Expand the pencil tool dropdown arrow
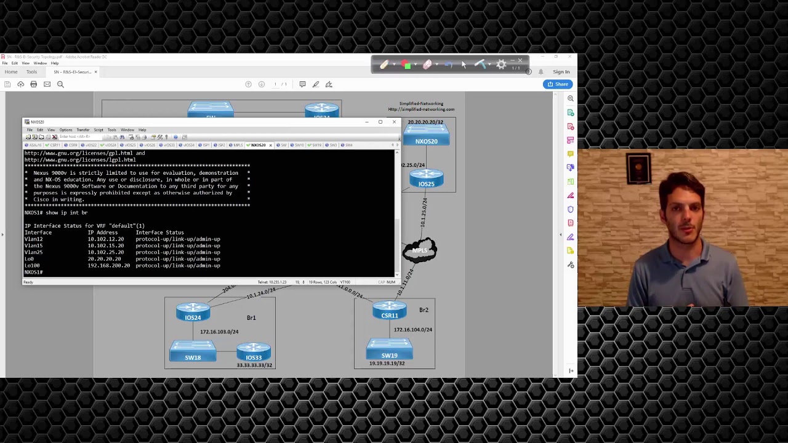 coord(394,65)
